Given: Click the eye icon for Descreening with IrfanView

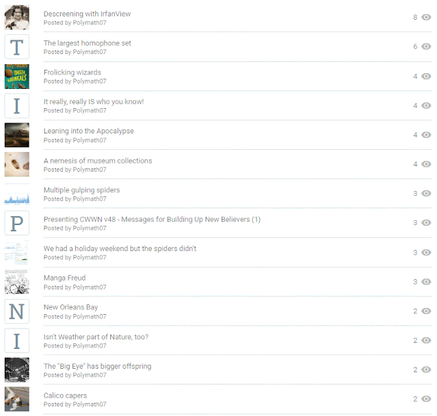Looking at the screenshot, I should pos(426,17).
